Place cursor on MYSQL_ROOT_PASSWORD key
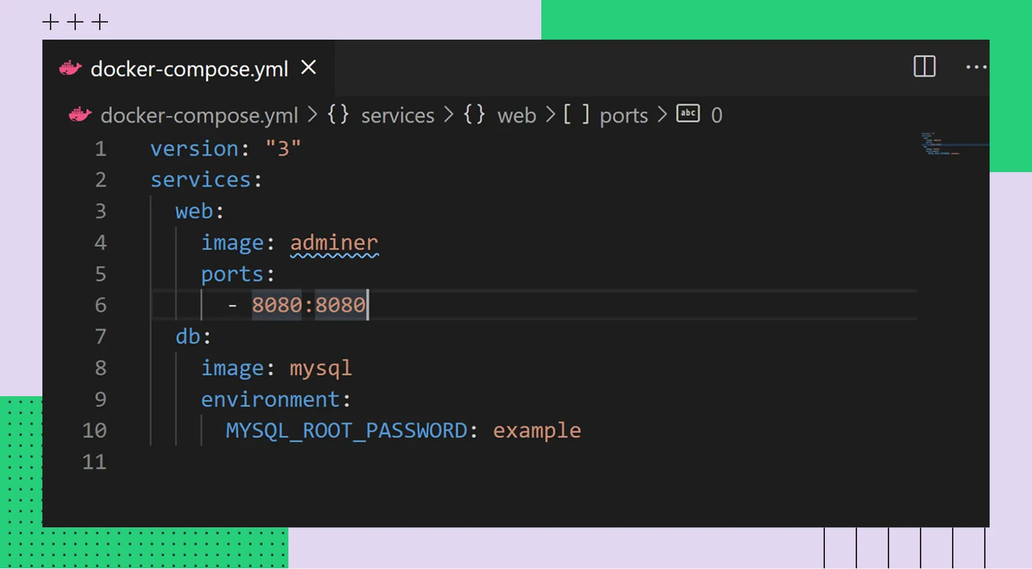1032x569 pixels. coord(347,430)
